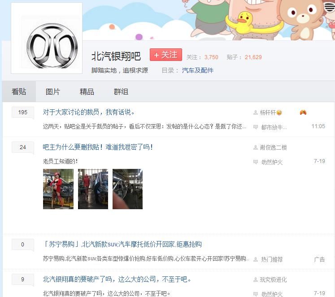Click the posts count 21,629
Image resolution: width=335 pixels, height=297 pixels.
253,57
